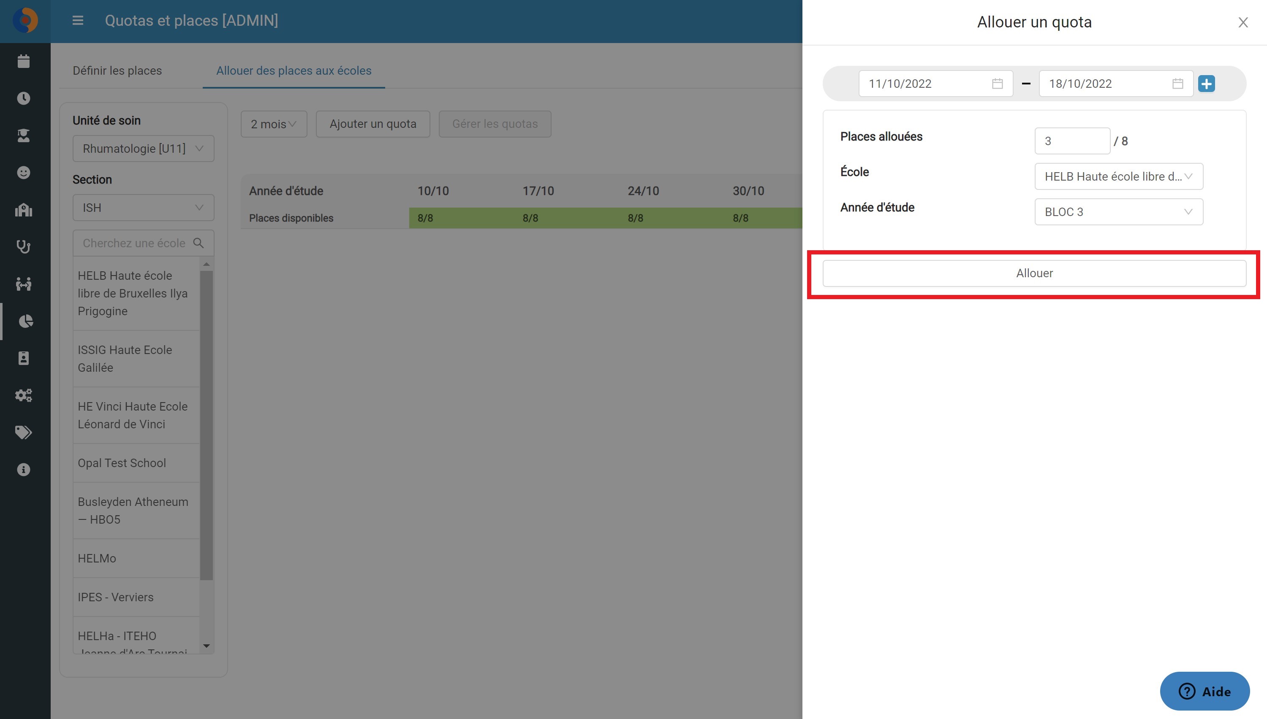
Task: Select HELMo in the school list
Action: point(136,559)
